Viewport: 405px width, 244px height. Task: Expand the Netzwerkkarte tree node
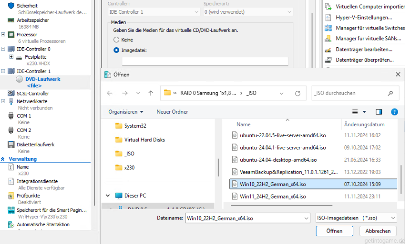(4, 101)
